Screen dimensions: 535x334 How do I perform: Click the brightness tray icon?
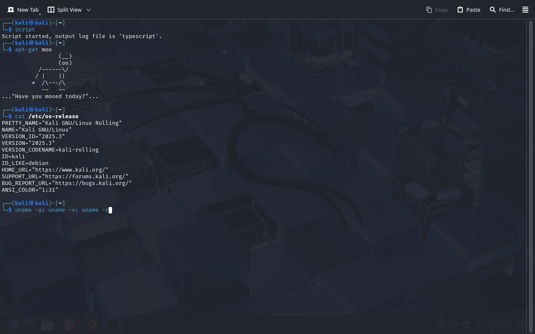[441, 325]
